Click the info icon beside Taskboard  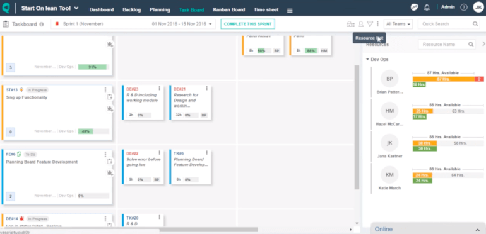(42, 24)
